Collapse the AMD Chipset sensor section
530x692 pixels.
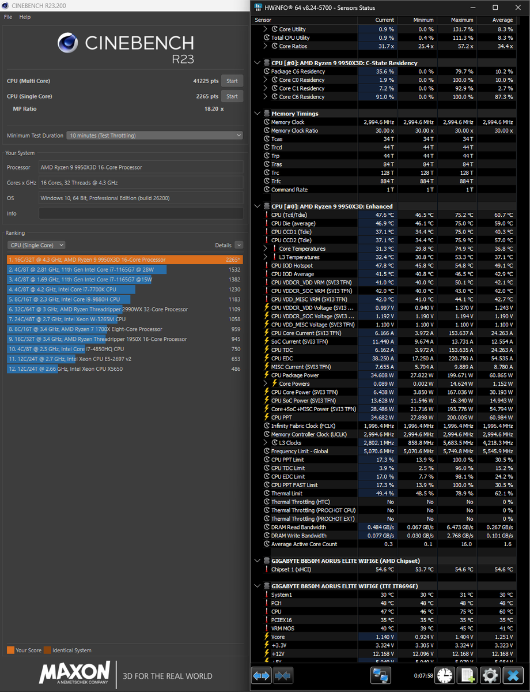pos(257,561)
